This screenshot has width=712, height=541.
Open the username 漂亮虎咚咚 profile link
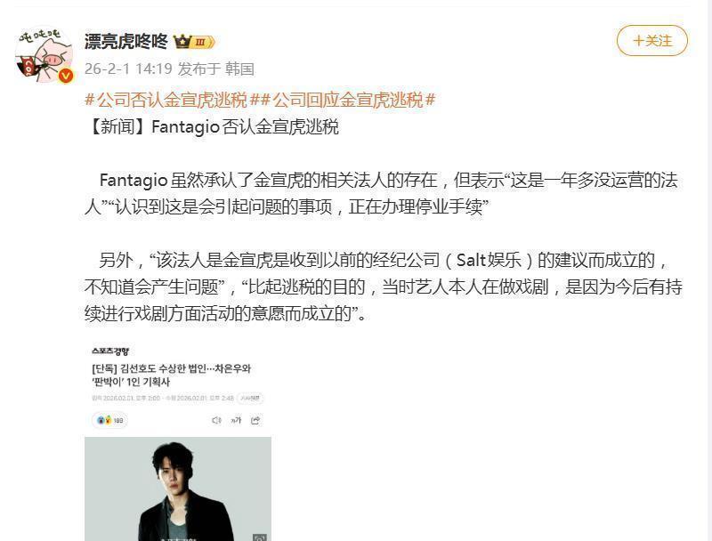pyautogui.click(x=126, y=42)
